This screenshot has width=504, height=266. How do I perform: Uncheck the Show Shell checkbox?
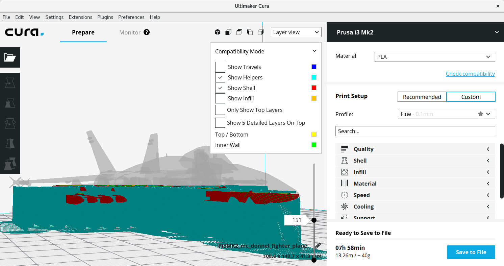tap(220, 88)
